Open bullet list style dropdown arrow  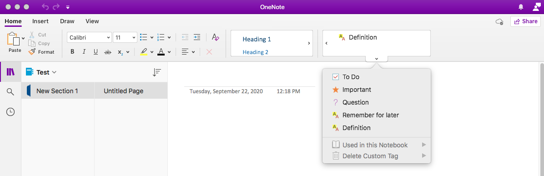click(x=152, y=37)
